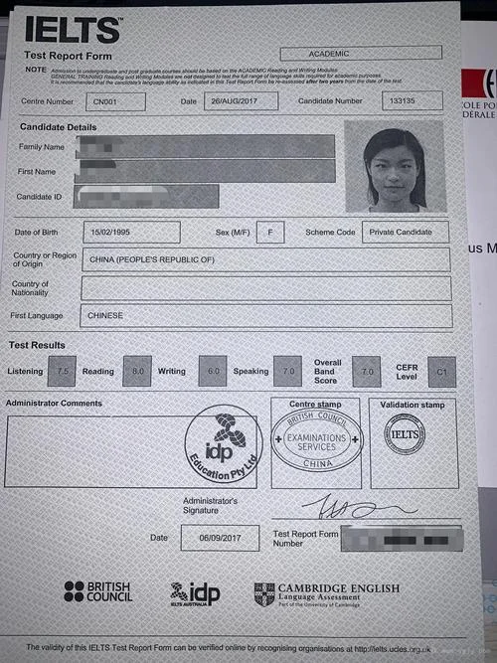Image resolution: width=497 pixels, height=663 pixels.
Task: Click the Overall Band Score 7.0 box
Action: tap(367, 372)
